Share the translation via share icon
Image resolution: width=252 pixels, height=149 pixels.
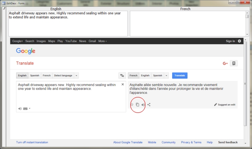[149, 105]
